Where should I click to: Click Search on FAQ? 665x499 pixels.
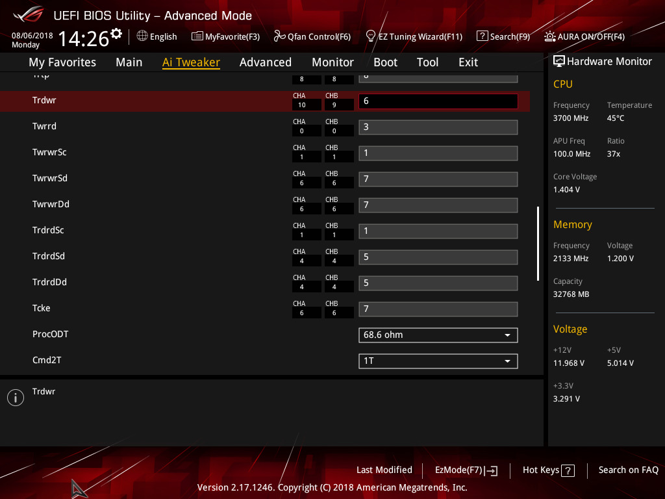tap(628, 470)
